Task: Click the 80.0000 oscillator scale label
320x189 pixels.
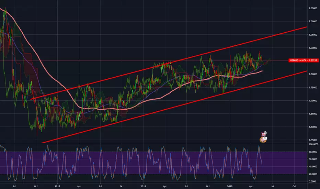Action: pyautogui.click(x=314, y=152)
